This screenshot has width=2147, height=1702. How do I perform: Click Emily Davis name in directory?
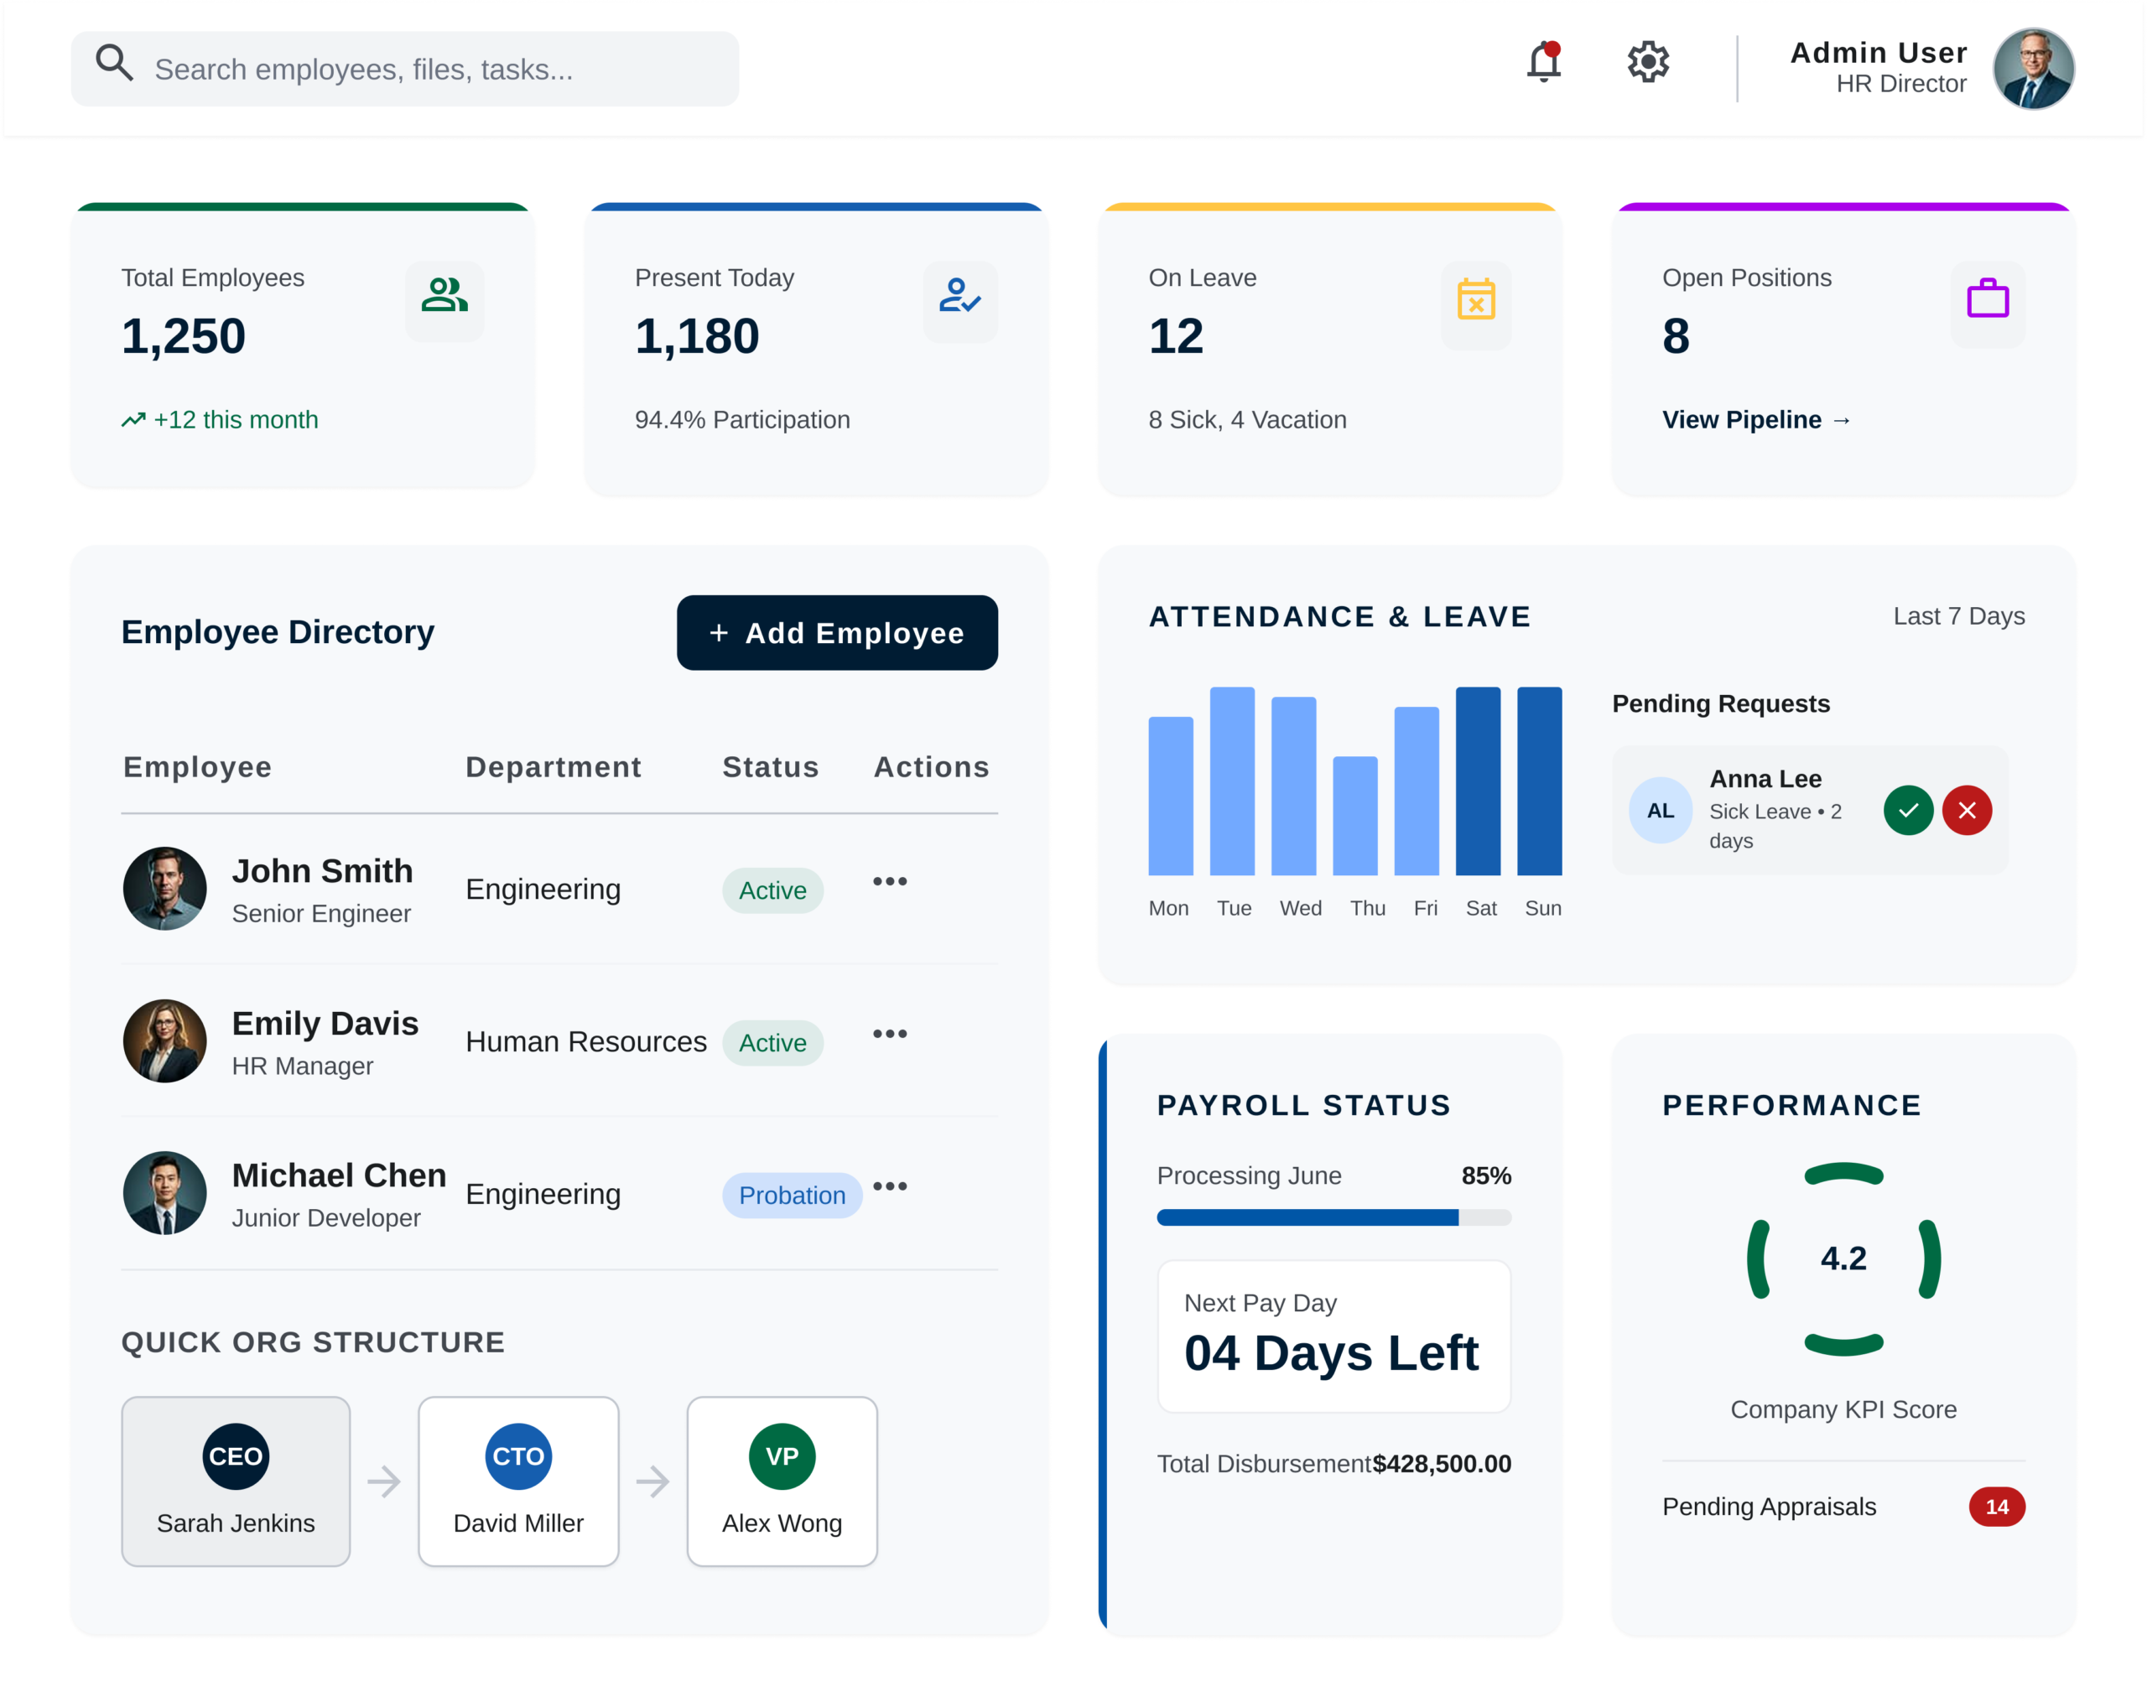tap(325, 1023)
